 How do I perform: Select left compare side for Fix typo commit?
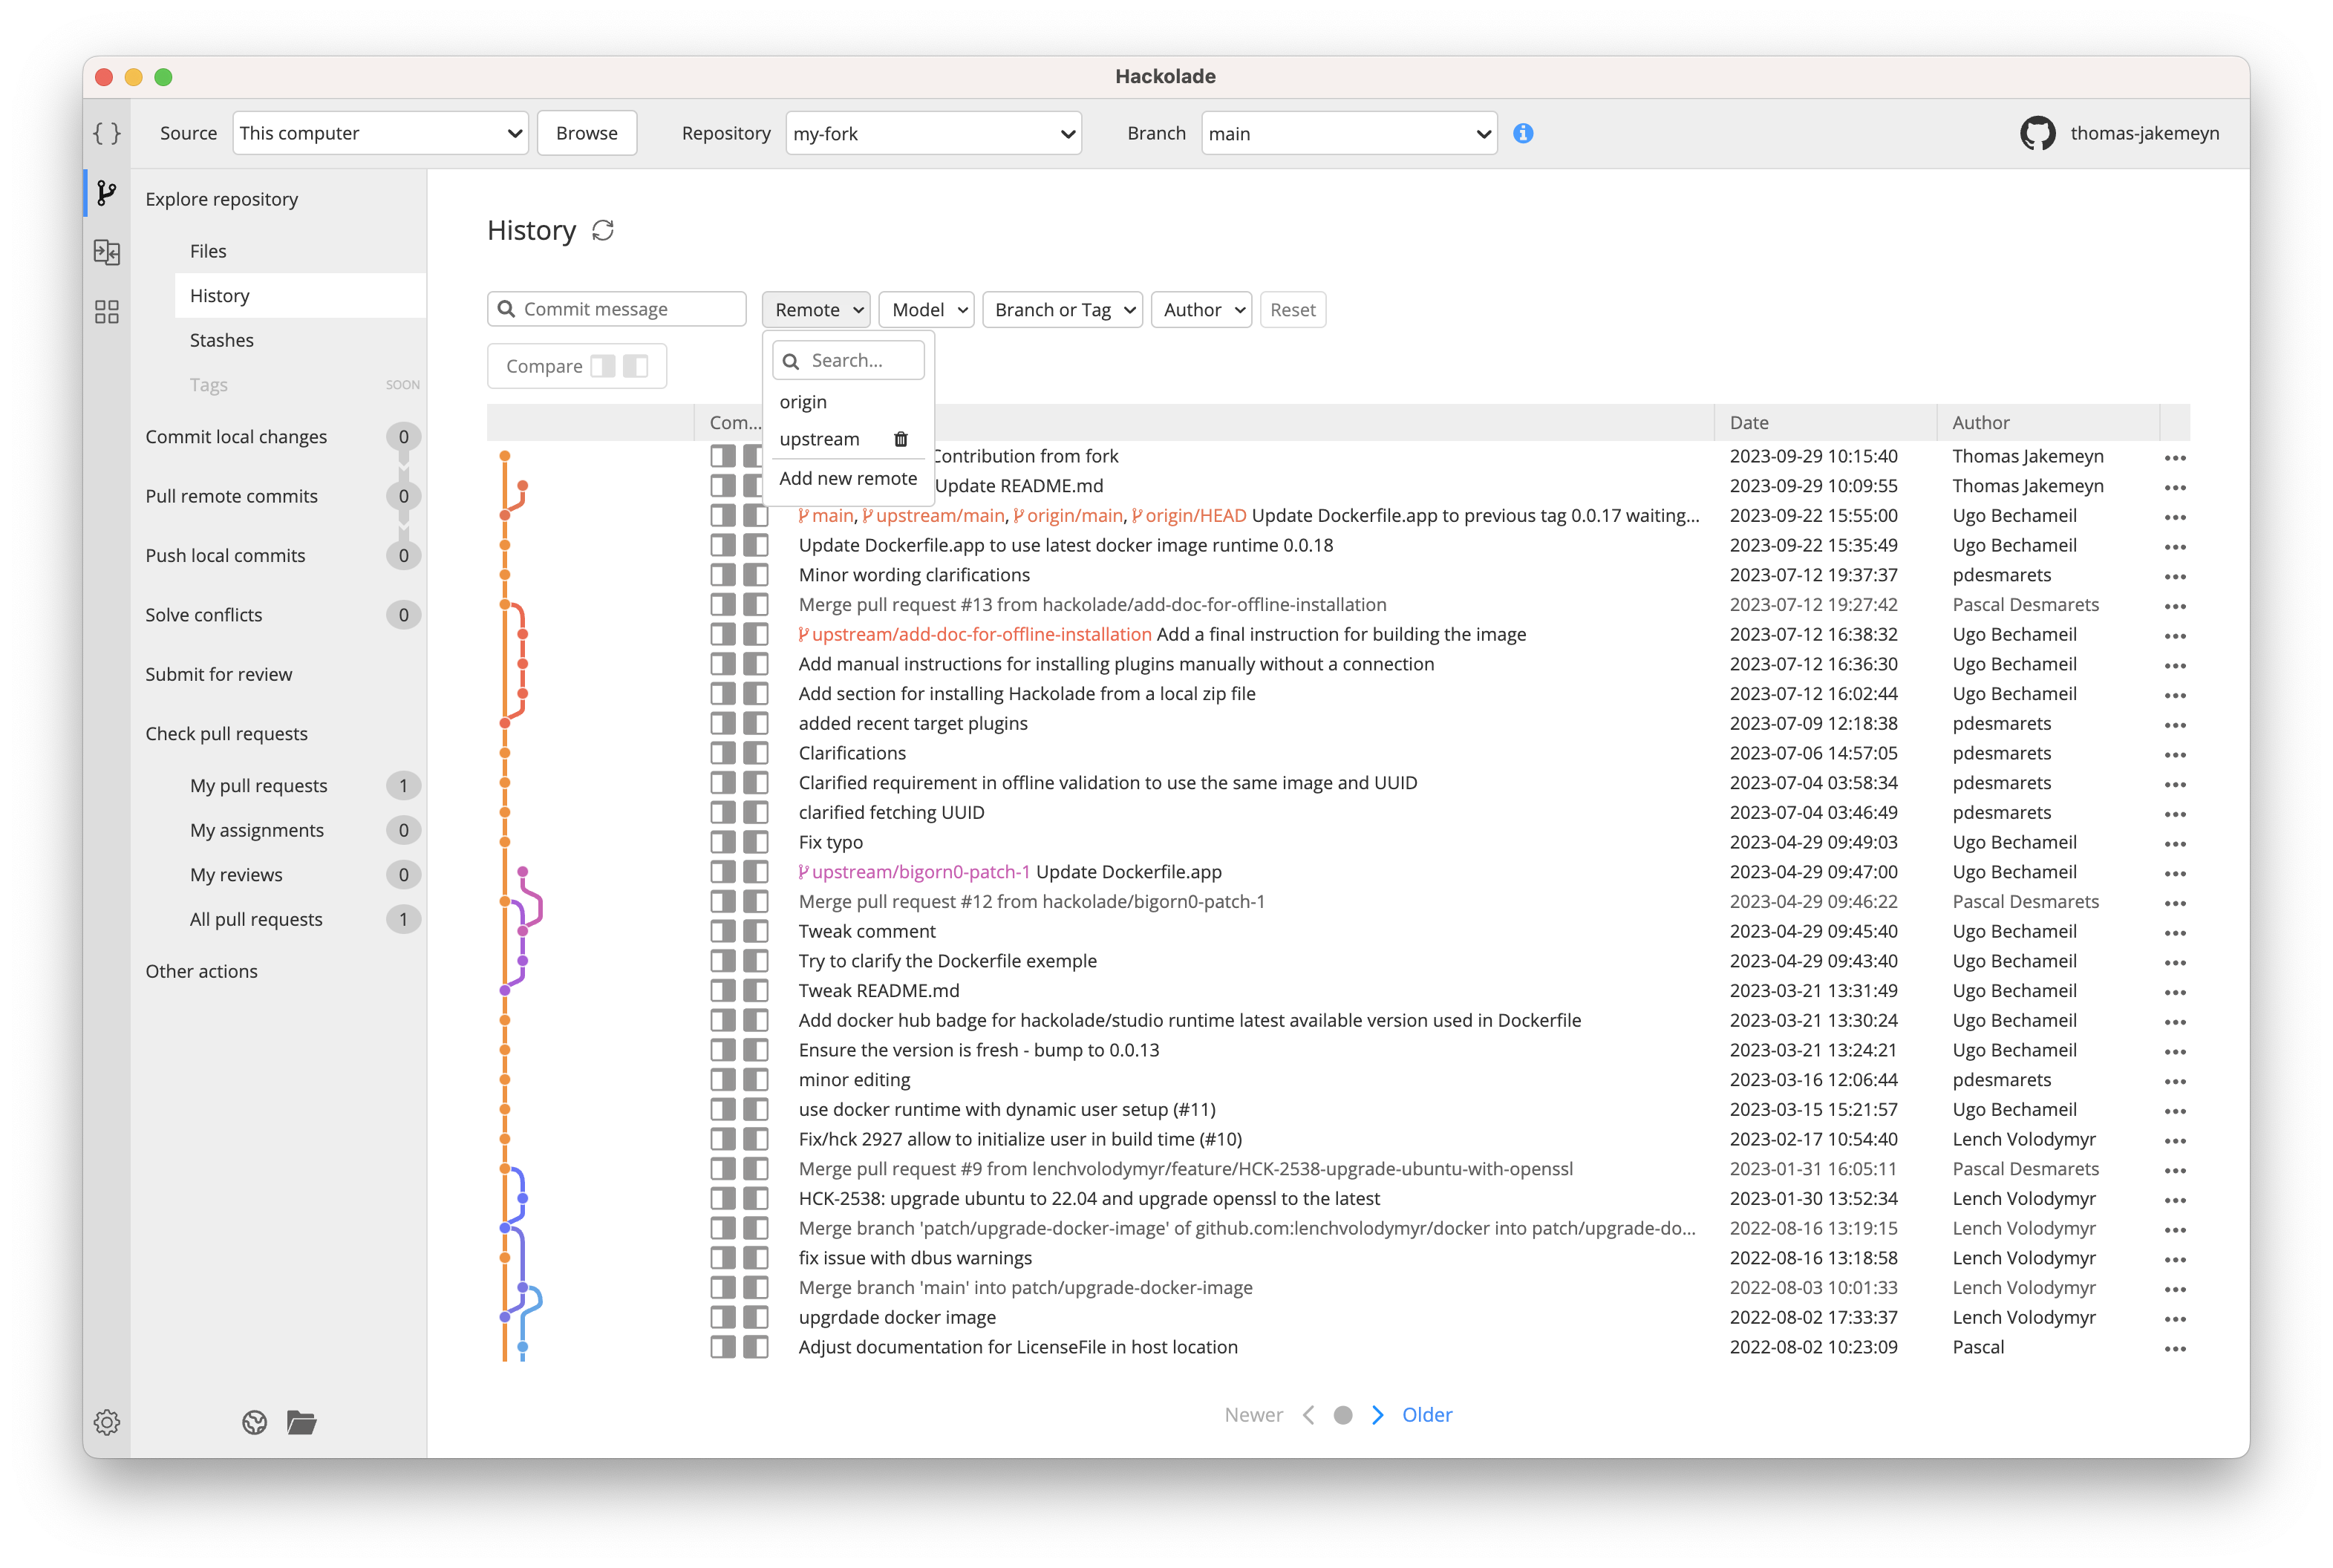point(723,842)
